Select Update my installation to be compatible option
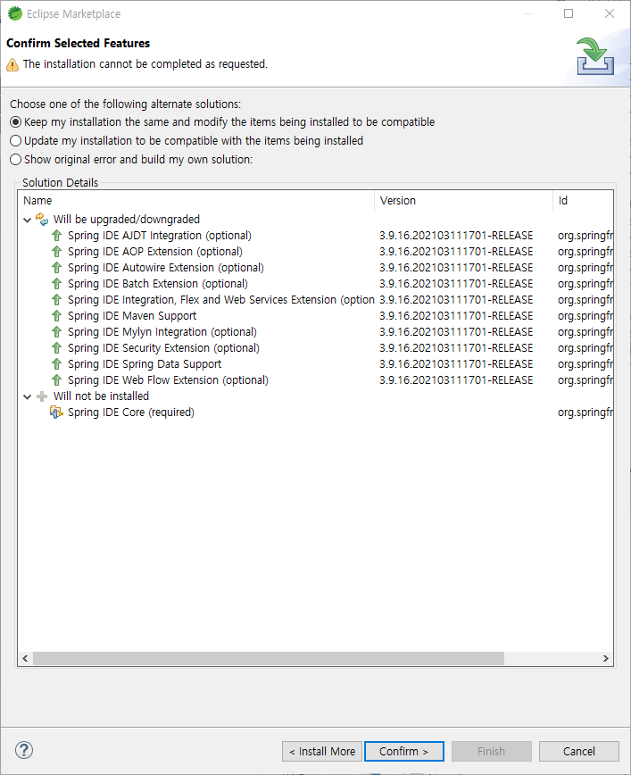The image size is (631, 775). tap(187, 141)
